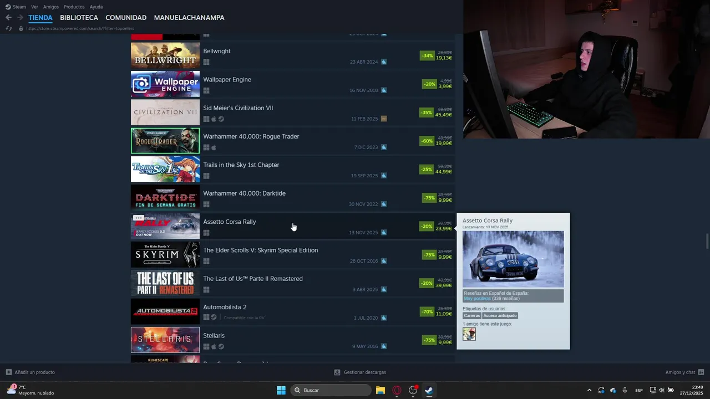
Task: Open the Productos menu
Action: [x=74, y=7]
